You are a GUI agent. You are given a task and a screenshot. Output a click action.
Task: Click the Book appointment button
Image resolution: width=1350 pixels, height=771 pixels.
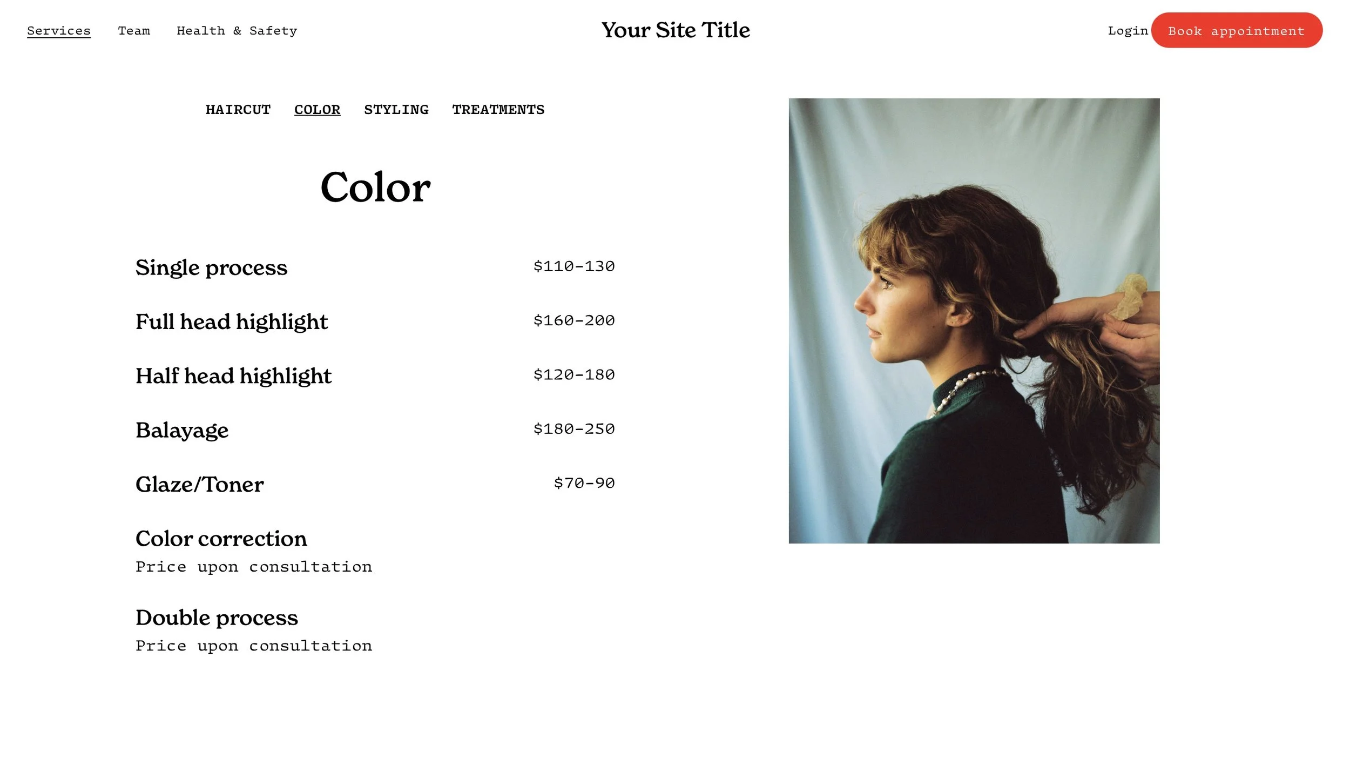point(1237,30)
